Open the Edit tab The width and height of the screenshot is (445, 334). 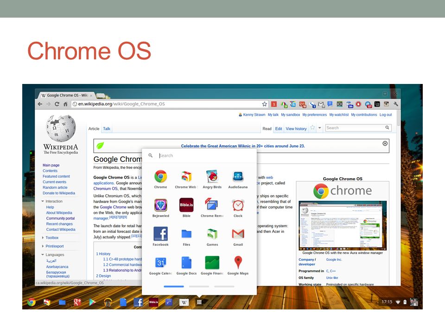(x=279, y=128)
